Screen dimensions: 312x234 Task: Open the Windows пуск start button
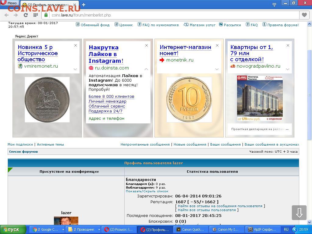click(x=13, y=230)
